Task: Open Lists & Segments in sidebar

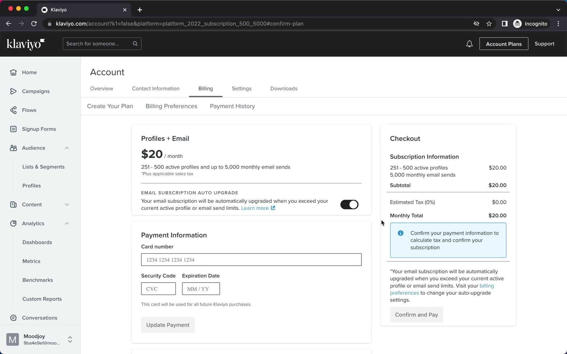Action: (x=43, y=167)
